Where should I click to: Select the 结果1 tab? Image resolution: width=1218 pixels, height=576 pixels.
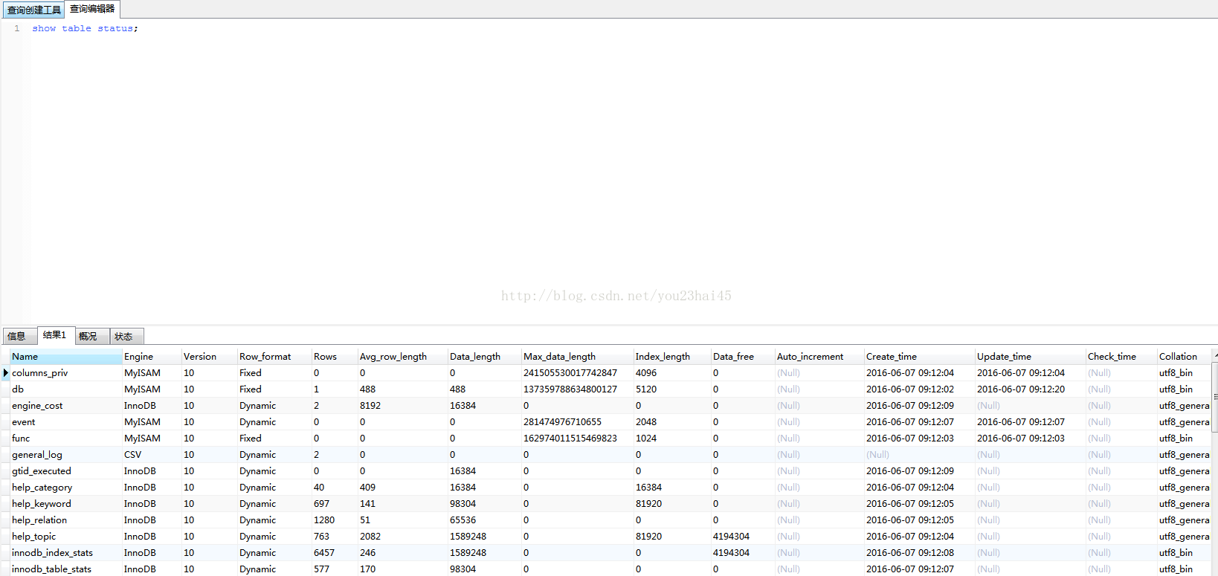point(55,335)
